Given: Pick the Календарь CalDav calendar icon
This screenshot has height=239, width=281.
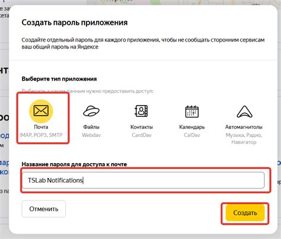Looking at the screenshot, I should 192,111.
